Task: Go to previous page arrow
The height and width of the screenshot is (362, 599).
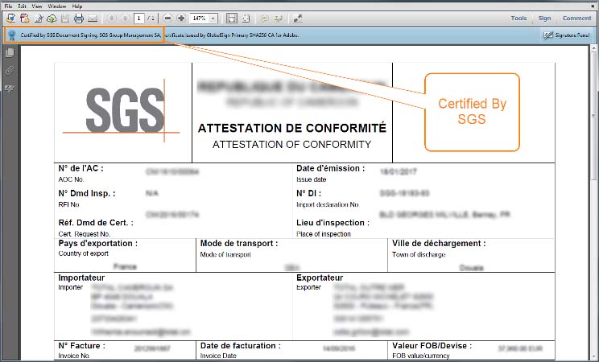Action: pyautogui.click(x=112, y=18)
